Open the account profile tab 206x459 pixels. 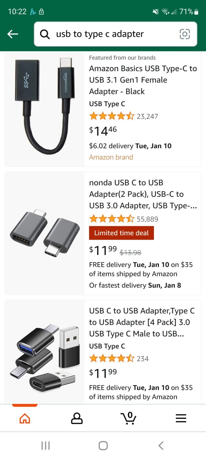click(x=77, y=418)
